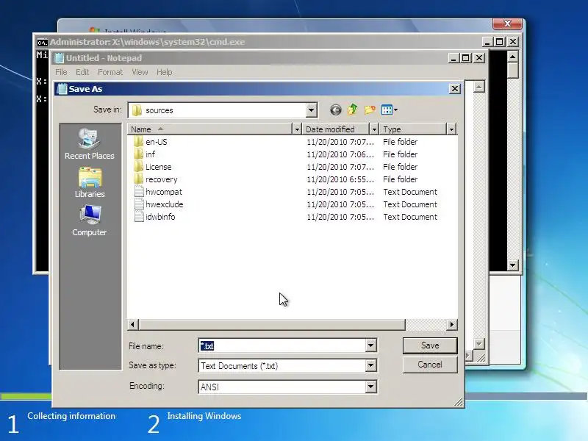Open the Notepad Edit menu
The width and height of the screenshot is (588, 441).
(82, 72)
